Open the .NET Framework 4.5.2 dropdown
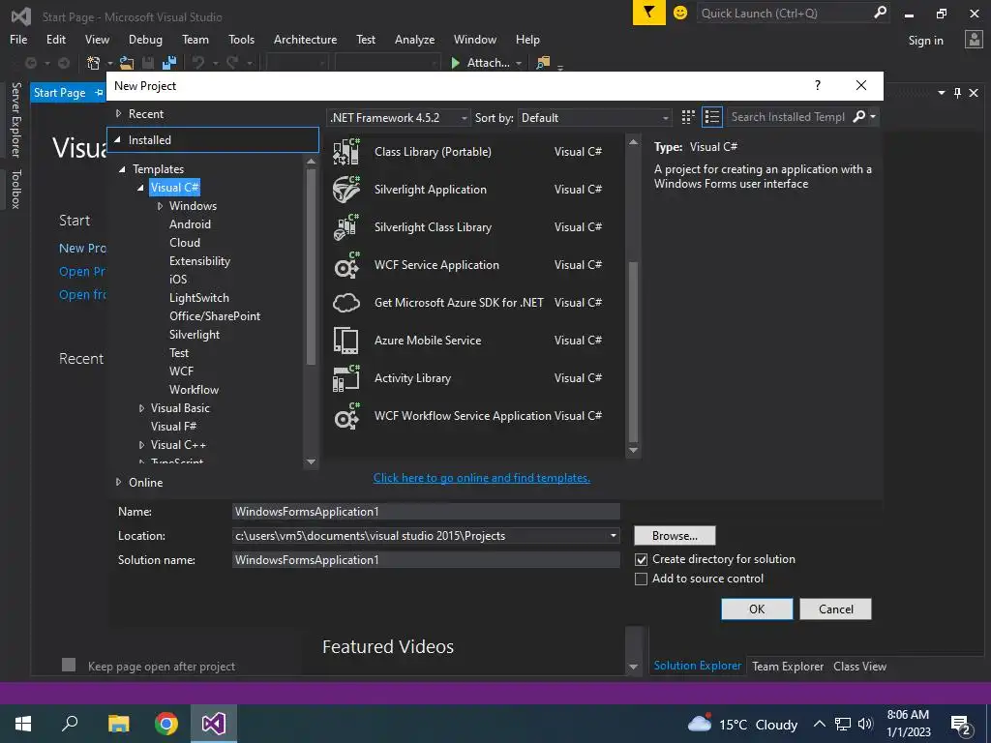This screenshot has width=991, height=743. coord(399,117)
